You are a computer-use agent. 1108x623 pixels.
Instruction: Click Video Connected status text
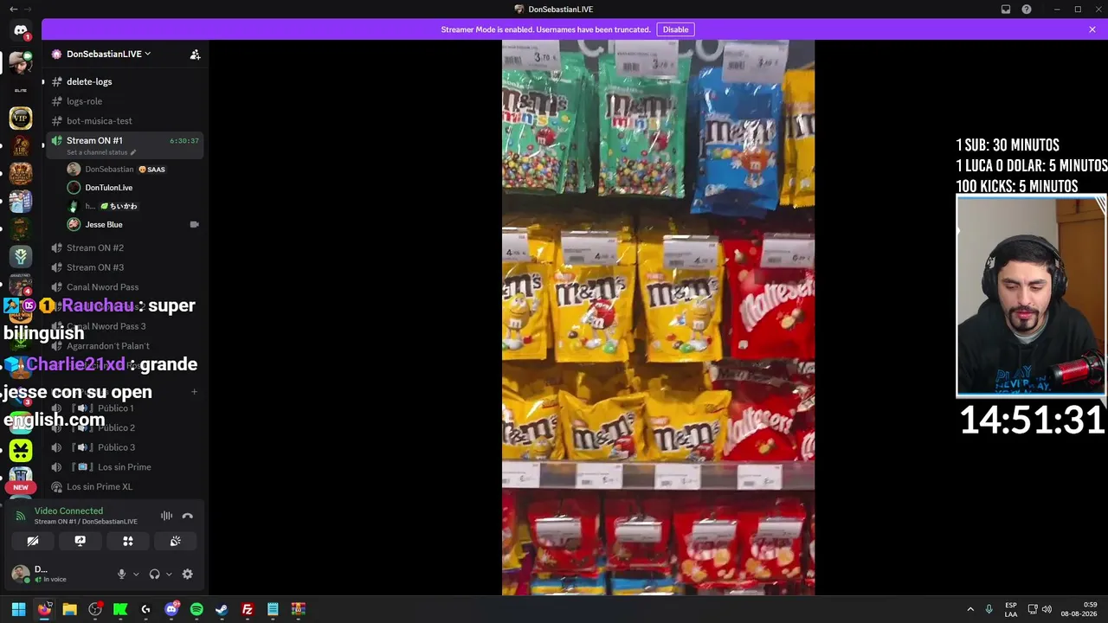pos(68,511)
